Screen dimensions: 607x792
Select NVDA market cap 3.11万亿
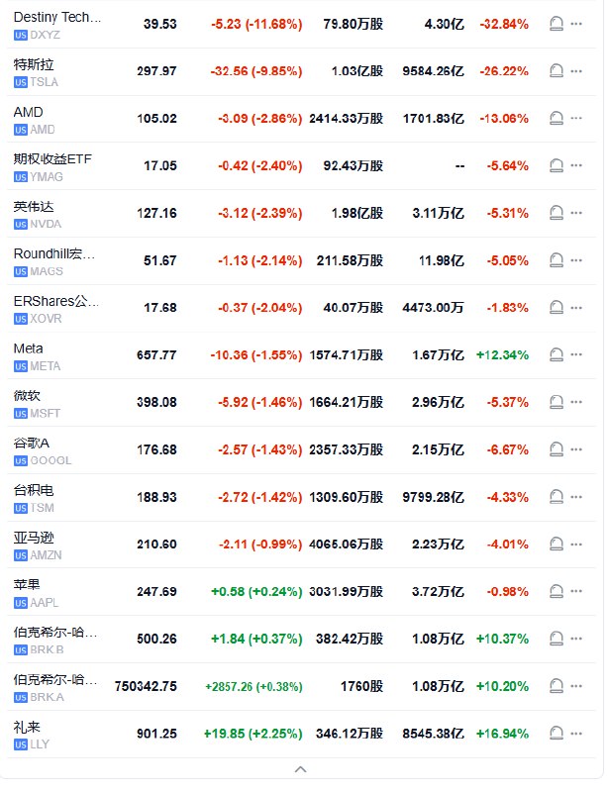438,213
